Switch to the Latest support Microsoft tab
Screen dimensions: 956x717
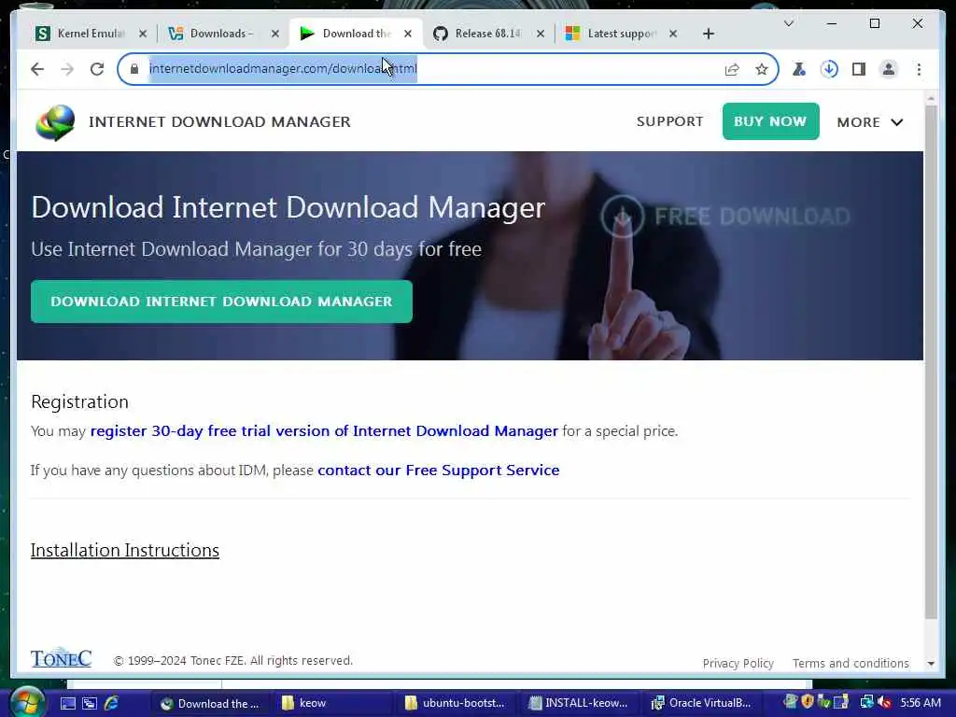coord(621,34)
